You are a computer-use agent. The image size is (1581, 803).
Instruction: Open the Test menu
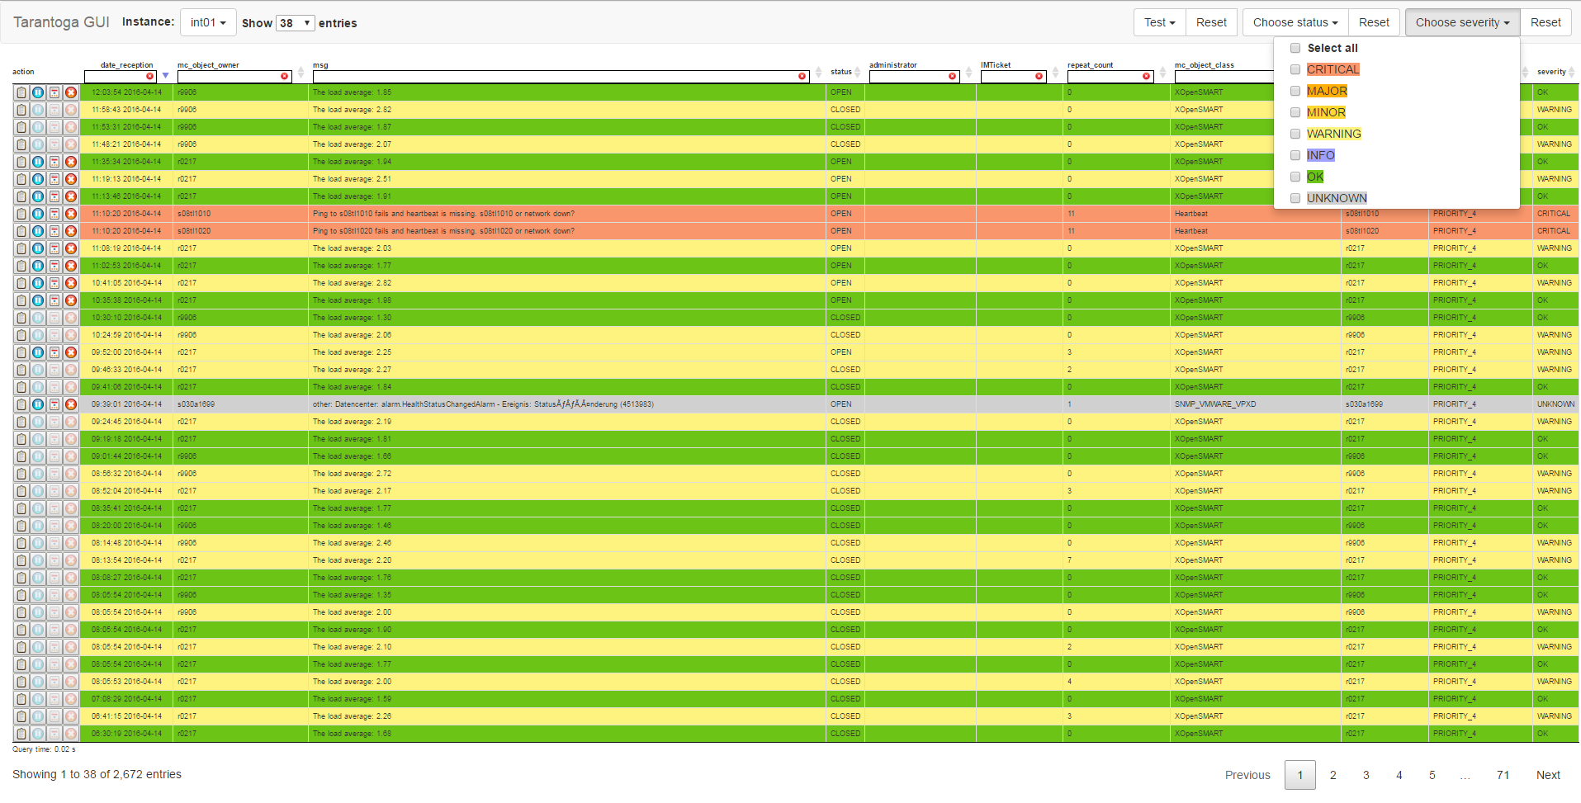coord(1159,22)
